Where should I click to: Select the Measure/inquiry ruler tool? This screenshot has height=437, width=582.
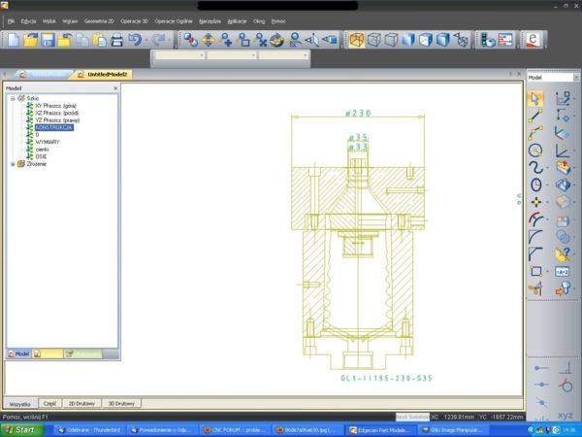(563, 253)
